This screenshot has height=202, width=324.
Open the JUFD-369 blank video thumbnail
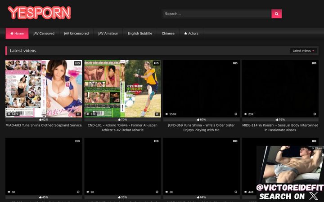202,88
